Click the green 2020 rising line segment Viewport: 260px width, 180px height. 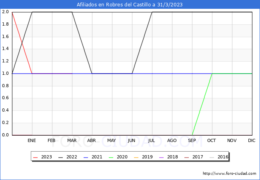[x=202, y=104]
